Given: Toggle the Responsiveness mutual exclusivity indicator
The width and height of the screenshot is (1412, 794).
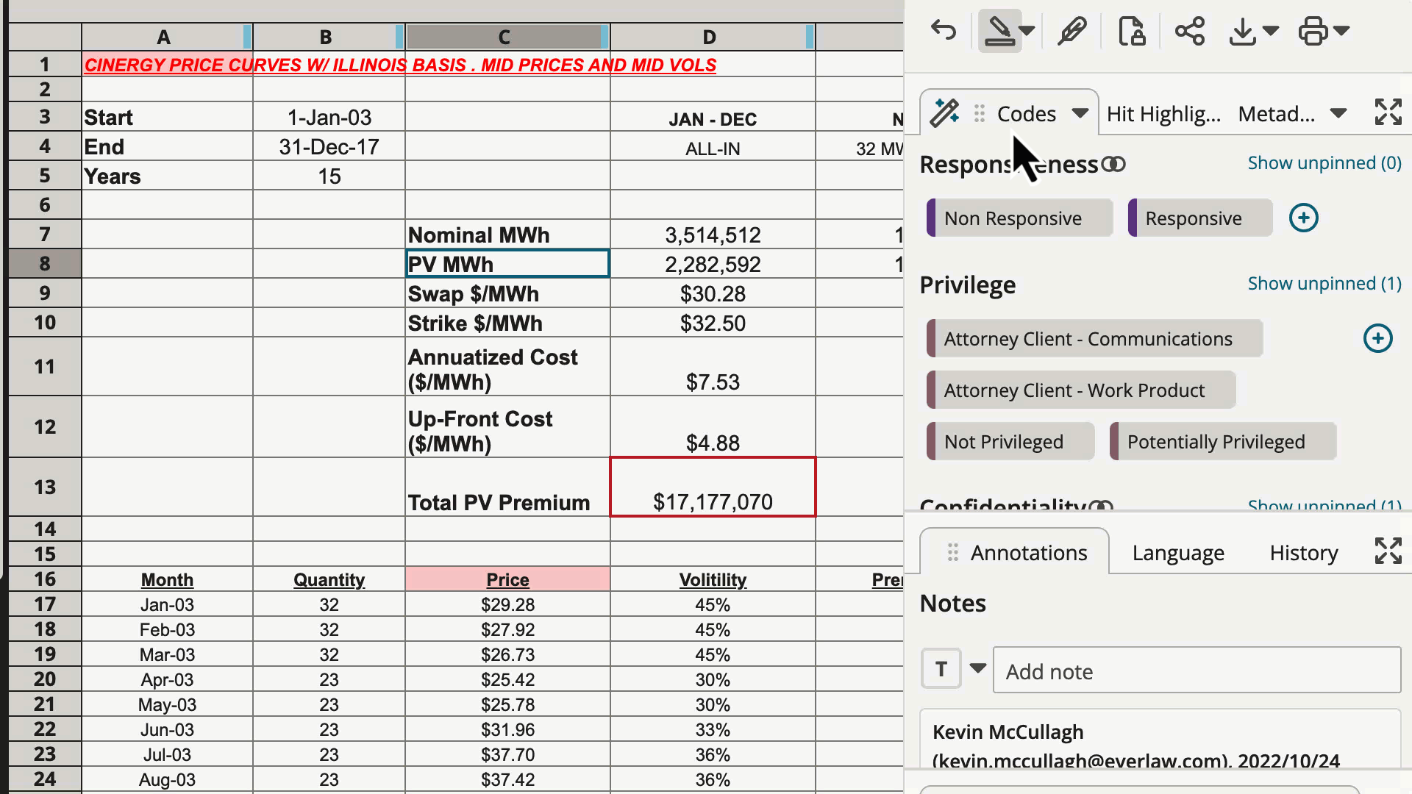Looking at the screenshot, I should pyautogui.click(x=1113, y=164).
